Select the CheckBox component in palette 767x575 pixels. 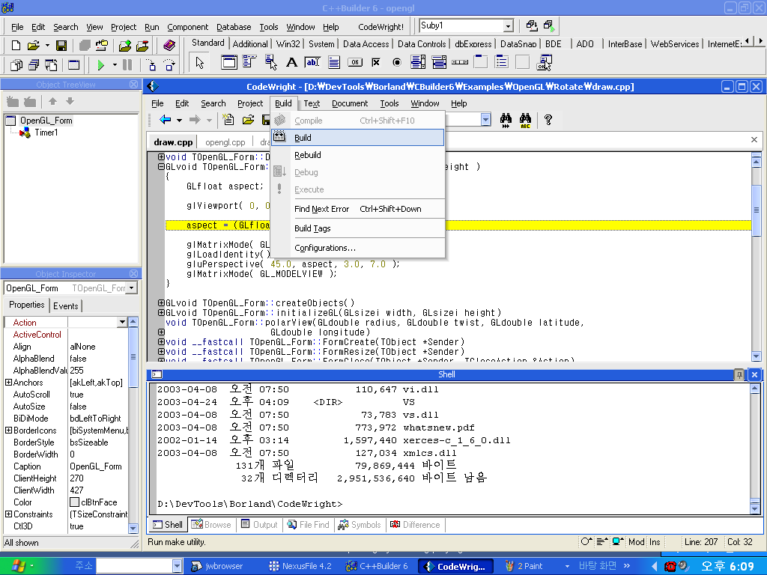(376, 63)
